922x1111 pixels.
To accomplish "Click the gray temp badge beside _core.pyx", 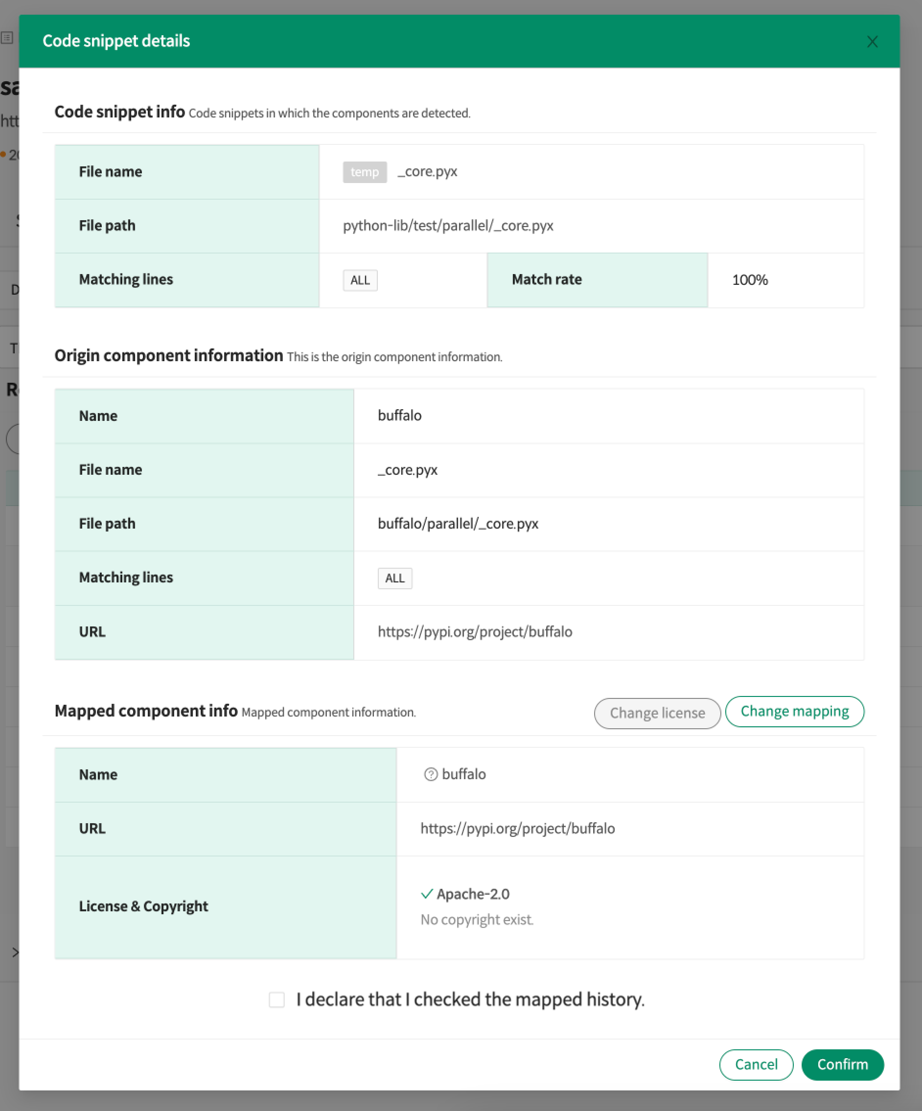I will coord(365,172).
